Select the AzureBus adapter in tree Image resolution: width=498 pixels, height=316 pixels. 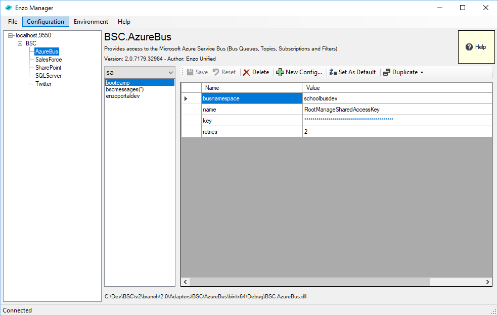click(x=47, y=51)
